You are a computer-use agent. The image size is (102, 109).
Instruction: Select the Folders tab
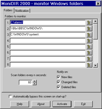[8, 10]
